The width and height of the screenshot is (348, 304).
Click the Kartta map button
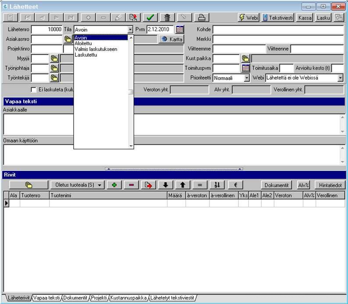pyautogui.click(x=171, y=39)
